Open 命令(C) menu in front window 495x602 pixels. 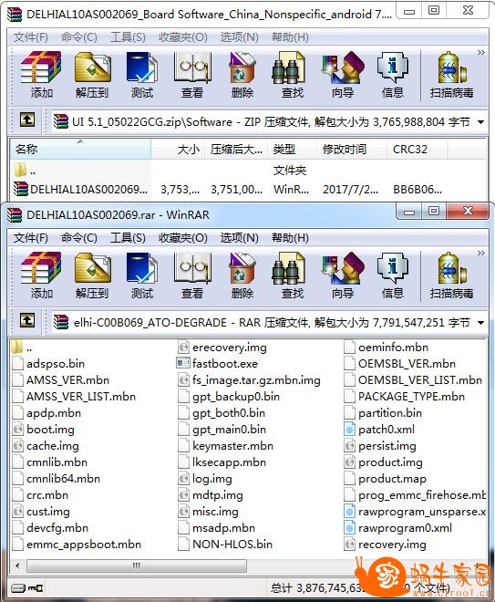tap(79, 238)
